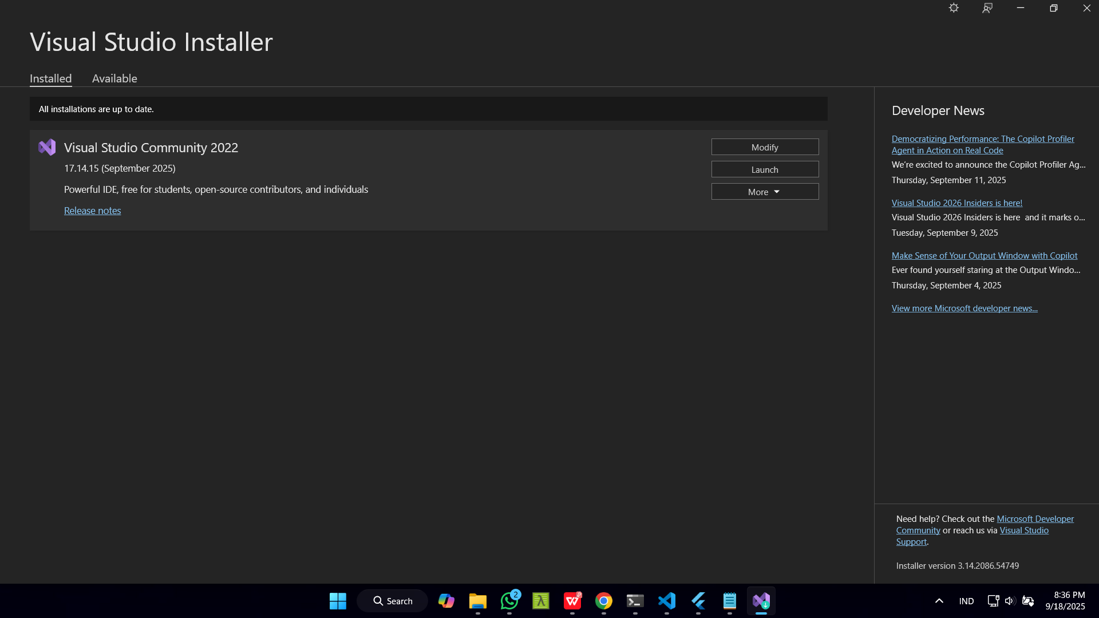Restore down the installer window
This screenshot has width=1099, height=618.
(1054, 8)
